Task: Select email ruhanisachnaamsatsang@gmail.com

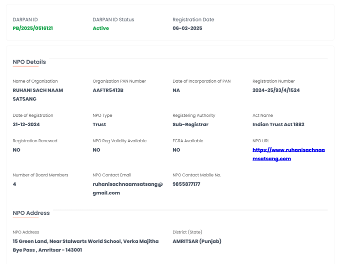Action: tap(127, 188)
